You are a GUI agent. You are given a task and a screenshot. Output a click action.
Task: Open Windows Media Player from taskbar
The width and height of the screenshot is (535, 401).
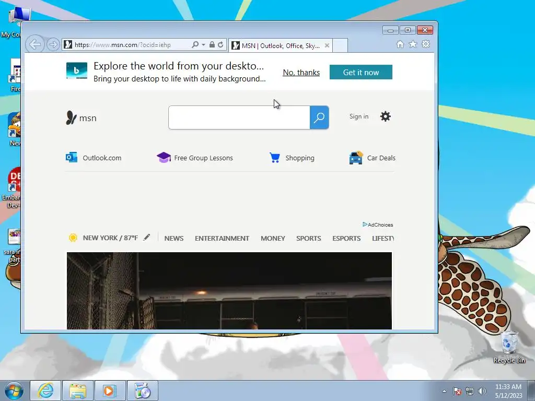[110, 391]
